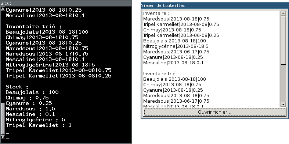Screen dimensions: 289x144
Task: Click the urxvt window title bar
Action: 66,3
